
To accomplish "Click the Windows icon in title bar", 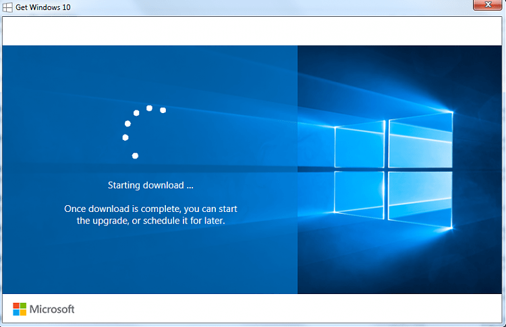I will coord(7,7).
